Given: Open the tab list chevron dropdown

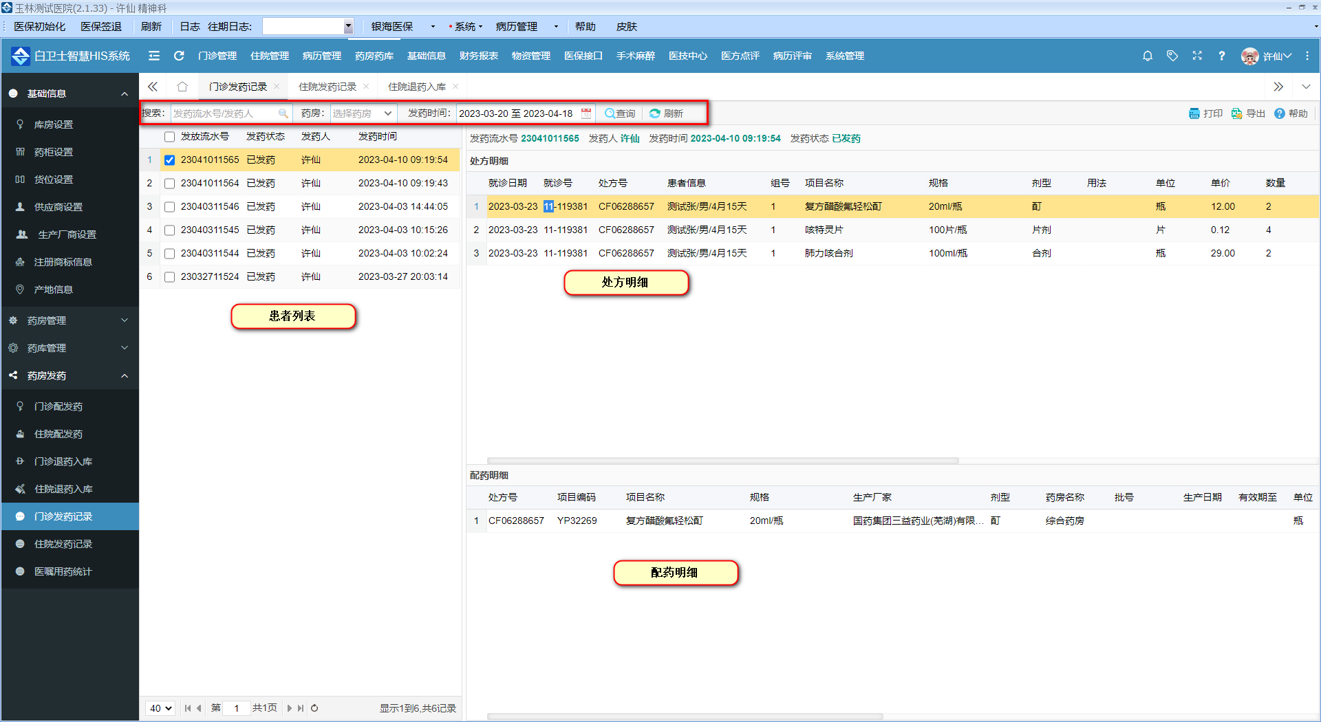Looking at the screenshot, I should (1306, 87).
